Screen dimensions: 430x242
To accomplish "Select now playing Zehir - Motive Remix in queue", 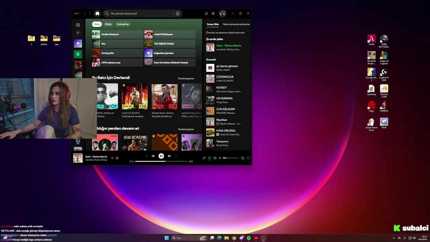I will tap(227, 47).
